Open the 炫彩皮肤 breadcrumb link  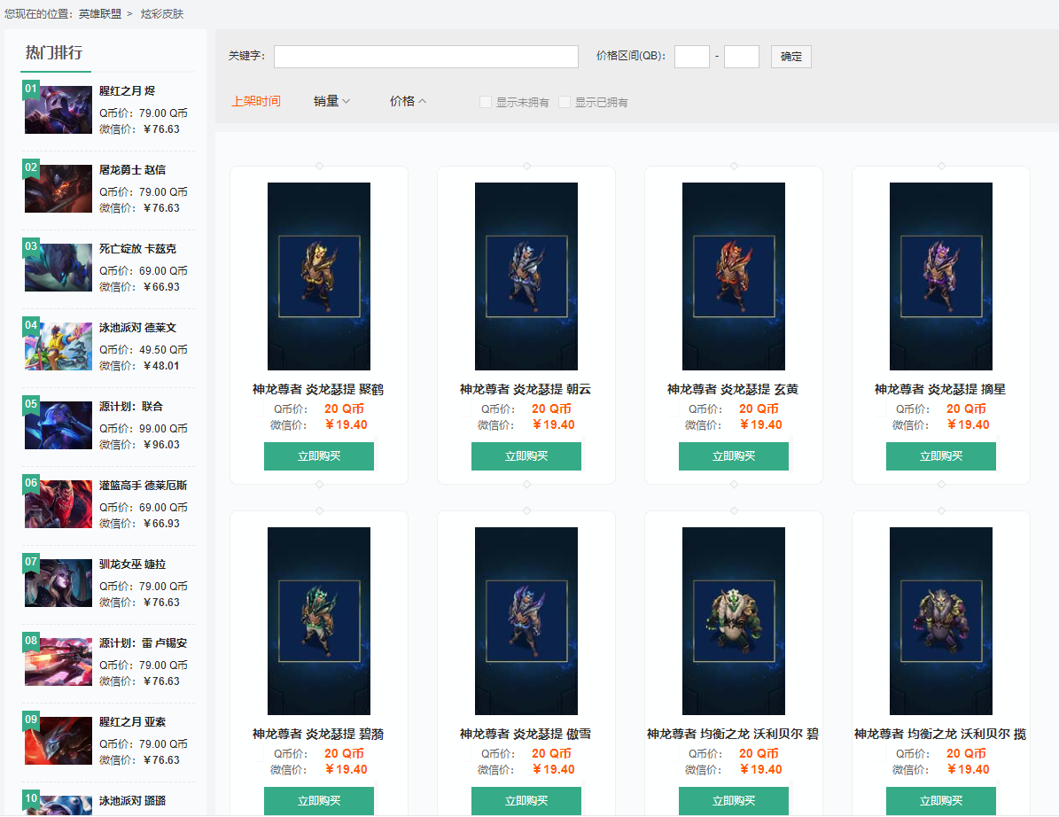(x=162, y=14)
